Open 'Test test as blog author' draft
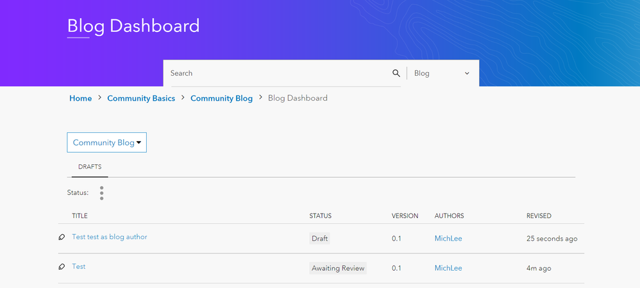The height and width of the screenshot is (288, 640). [x=110, y=237]
